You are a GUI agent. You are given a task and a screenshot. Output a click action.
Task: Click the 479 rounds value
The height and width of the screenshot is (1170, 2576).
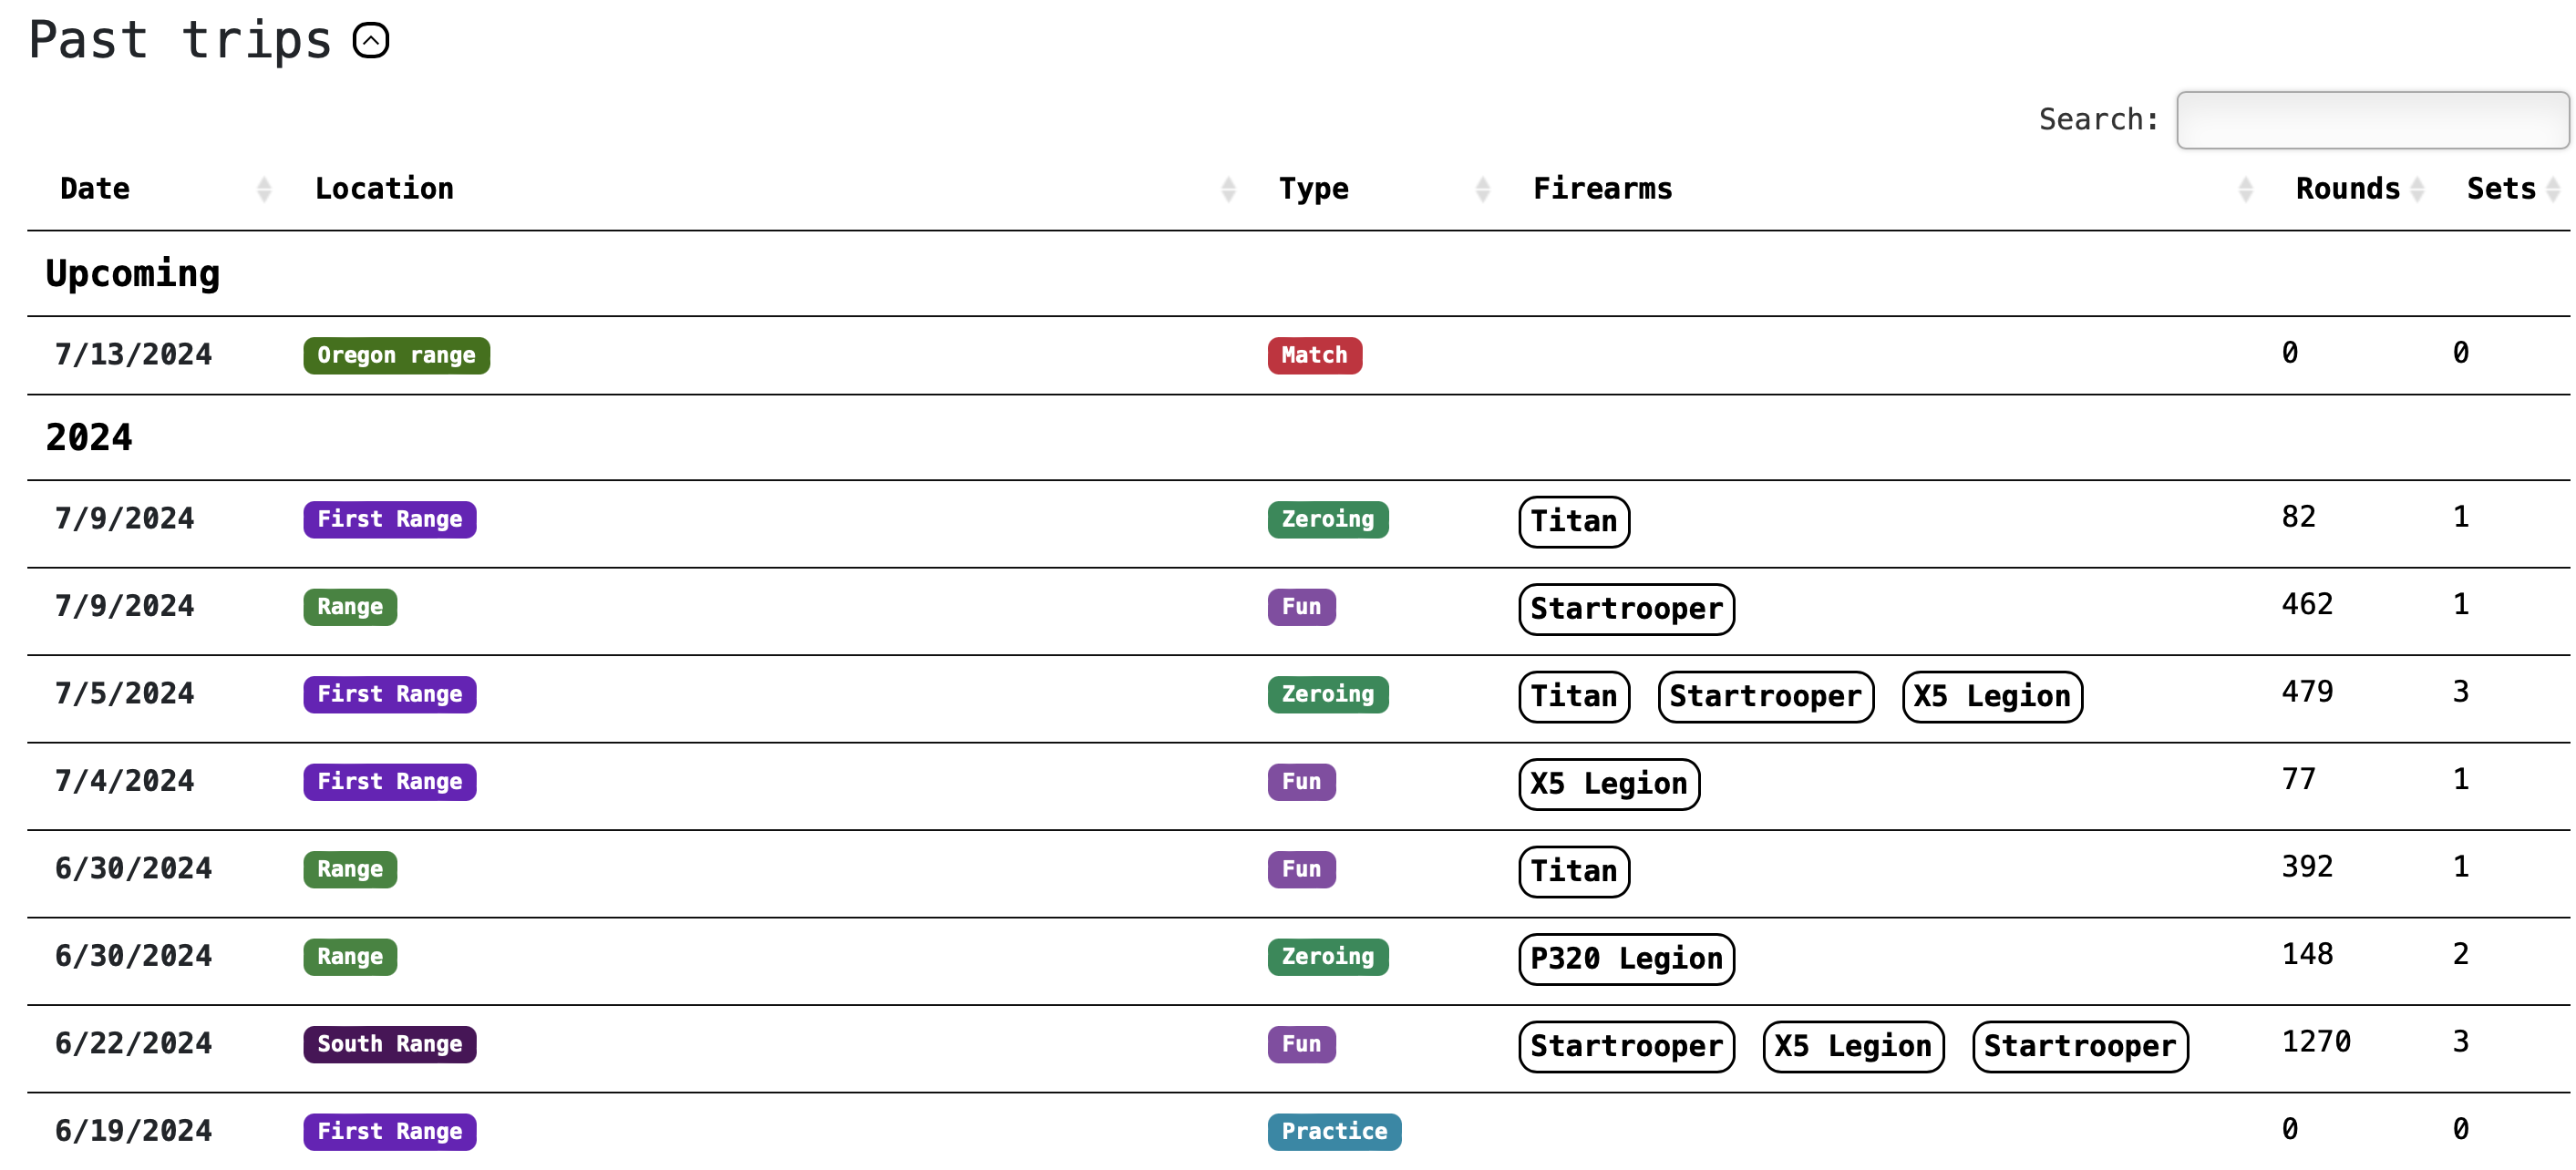[2307, 691]
